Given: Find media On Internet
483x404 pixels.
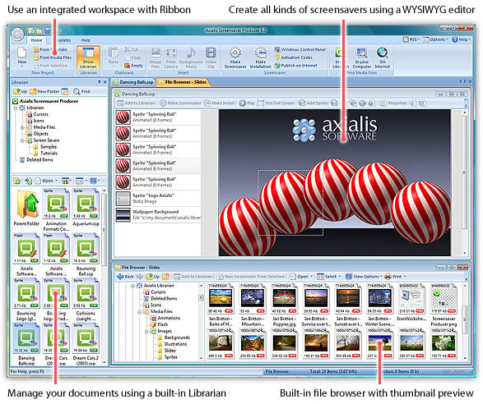Looking at the screenshot, I should pyautogui.click(x=383, y=57).
